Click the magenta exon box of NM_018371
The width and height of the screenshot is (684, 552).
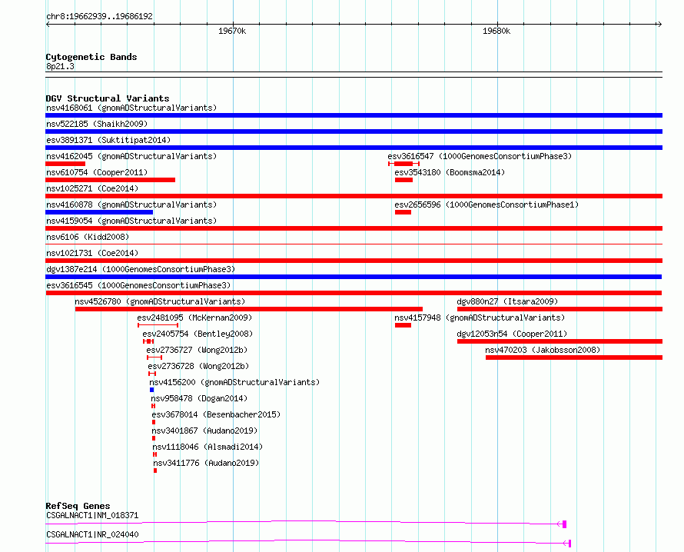coord(564,524)
